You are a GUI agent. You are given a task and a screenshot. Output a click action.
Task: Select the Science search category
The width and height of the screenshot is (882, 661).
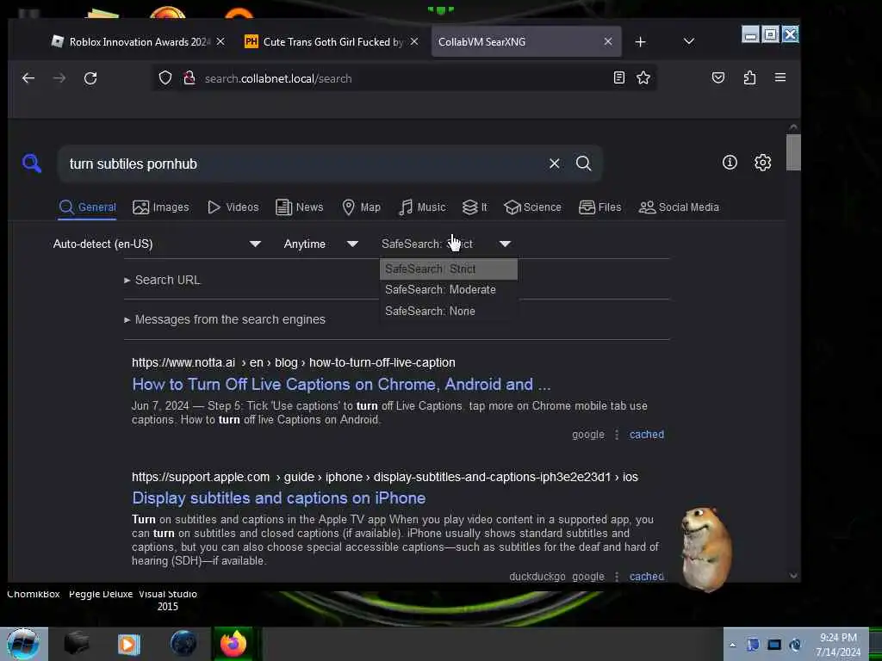coord(532,207)
